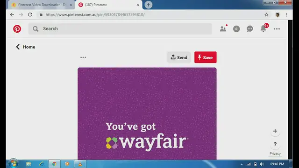This screenshot has height=168, width=299.
Task: Click the browser forward arrow
Action: [21, 14]
